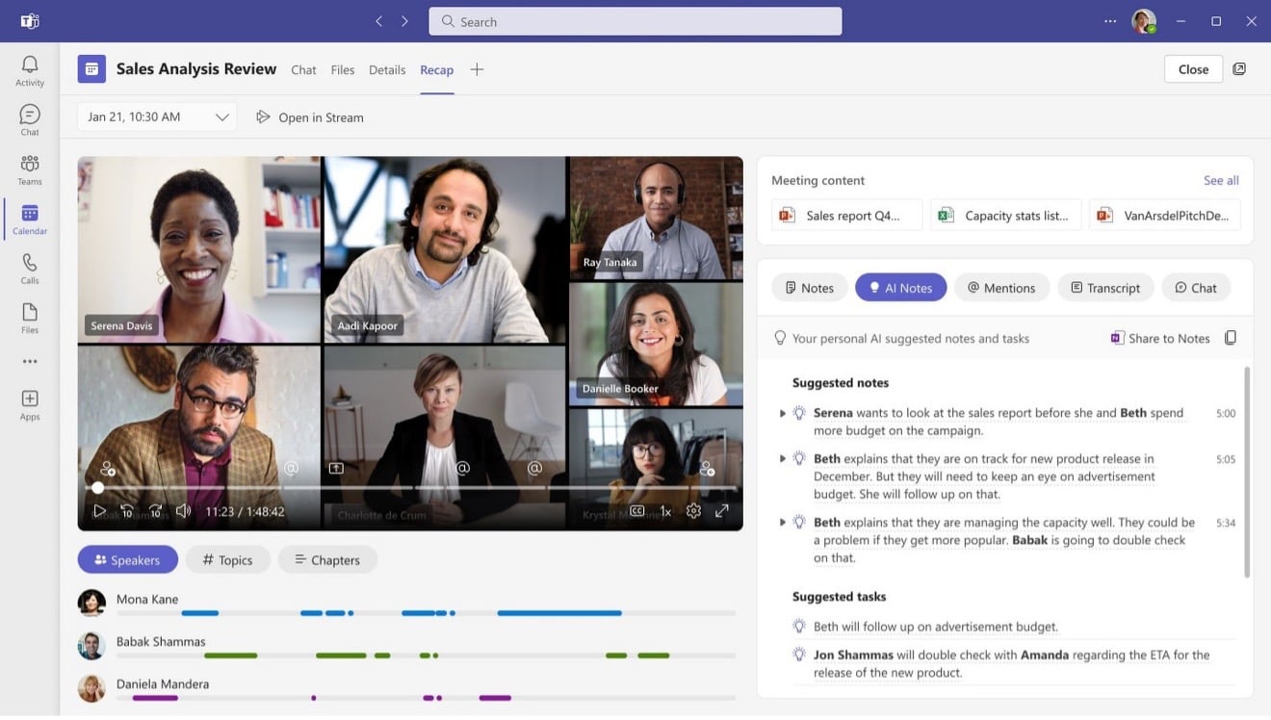Click Babak Shammas's first speaking segment

click(x=230, y=656)
